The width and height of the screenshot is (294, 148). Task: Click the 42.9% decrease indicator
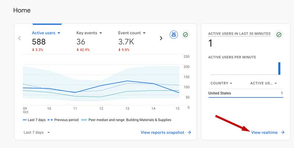tap(83, 50)
